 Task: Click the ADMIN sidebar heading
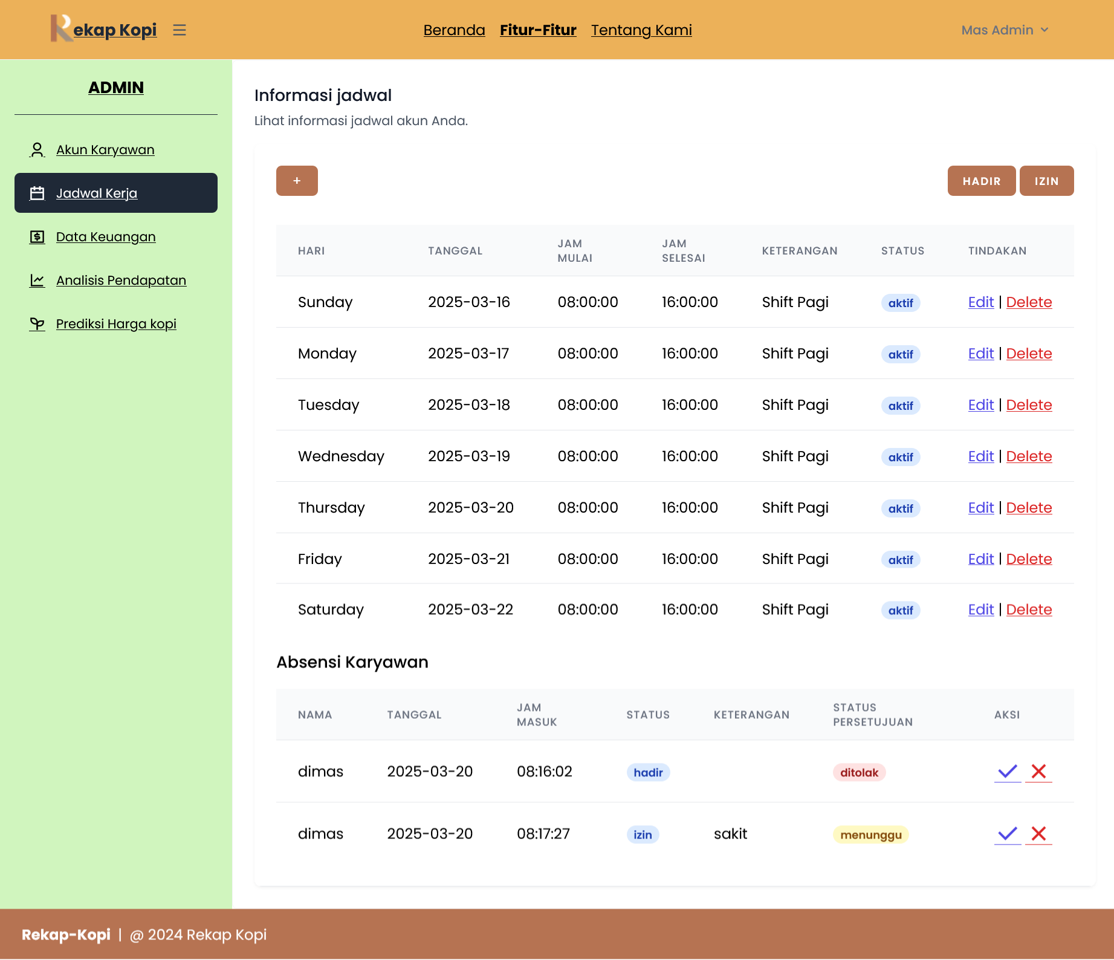[116, 88]
